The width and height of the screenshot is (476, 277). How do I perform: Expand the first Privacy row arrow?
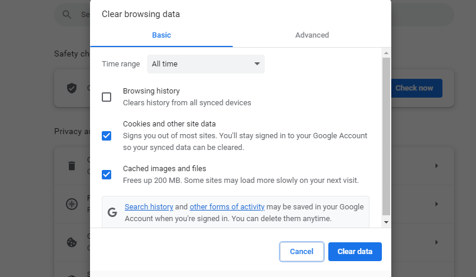click(x=437, y=166)
